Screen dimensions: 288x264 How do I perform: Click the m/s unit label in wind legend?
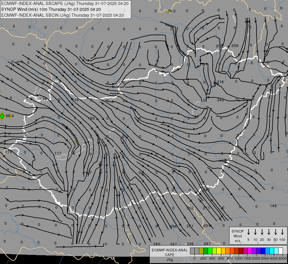pyautogui.click(x=237, y=241)
